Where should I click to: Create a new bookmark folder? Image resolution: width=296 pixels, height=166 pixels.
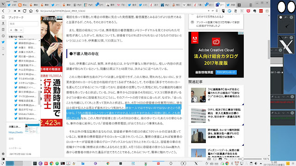pyautogui.click(x=16, y=30)
